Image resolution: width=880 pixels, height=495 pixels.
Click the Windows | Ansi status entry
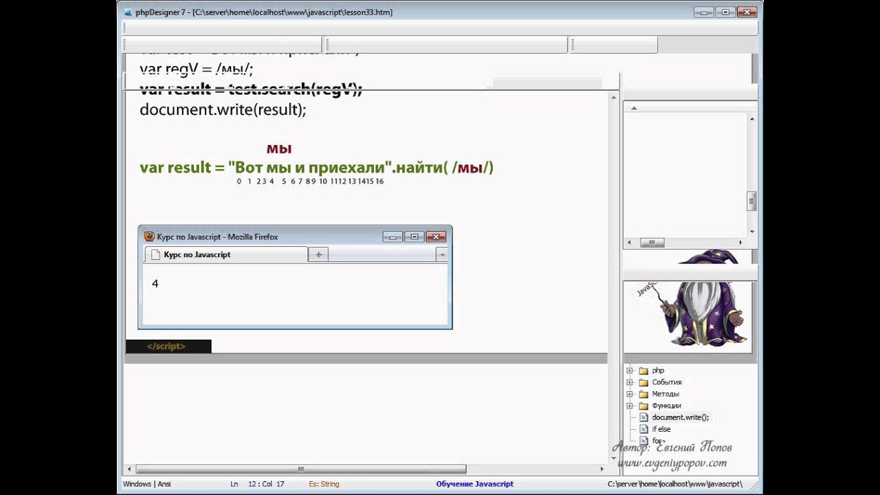[x=146, y=484]
